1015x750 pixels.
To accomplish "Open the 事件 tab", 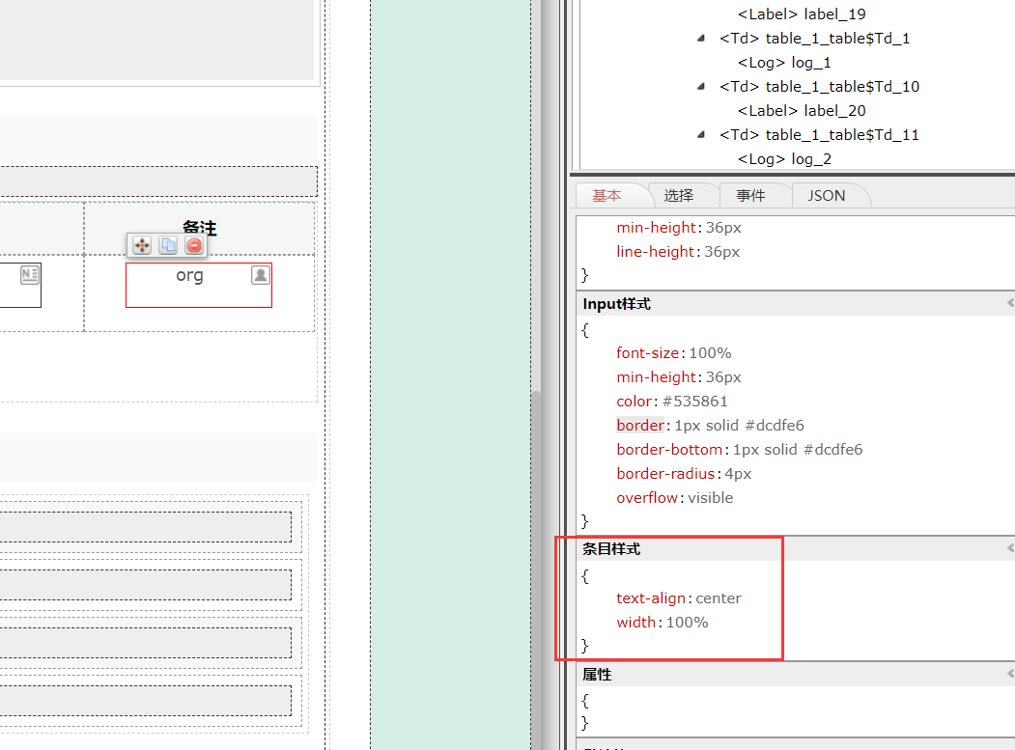I will tap(750, 195).
